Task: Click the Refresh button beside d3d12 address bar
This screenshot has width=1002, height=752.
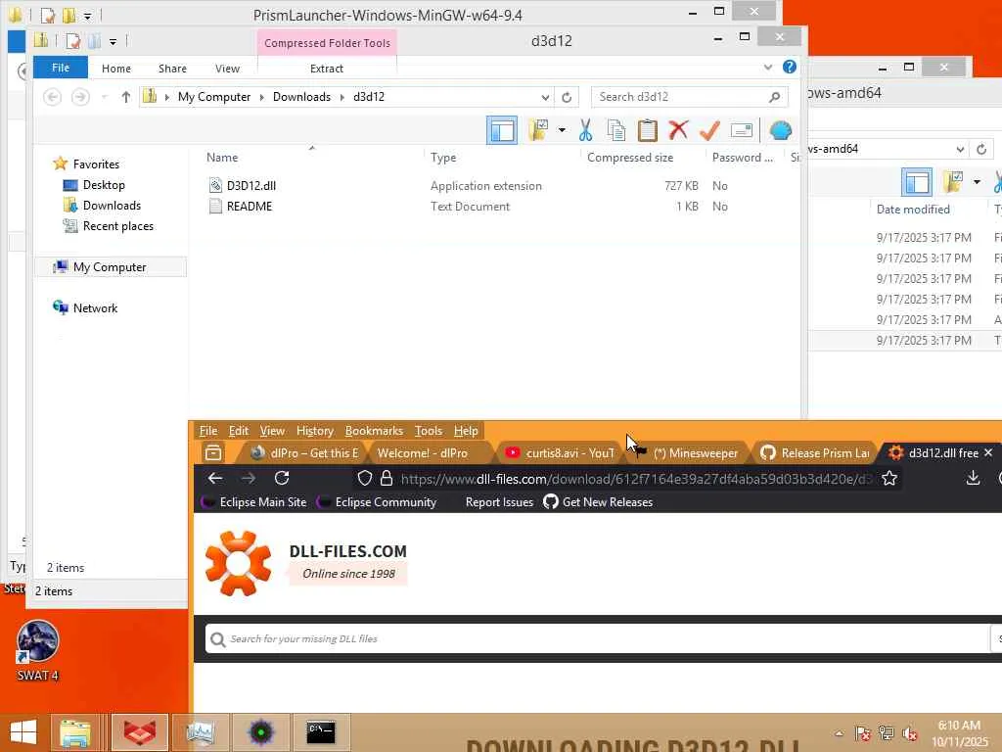Action: click(567, 97)
